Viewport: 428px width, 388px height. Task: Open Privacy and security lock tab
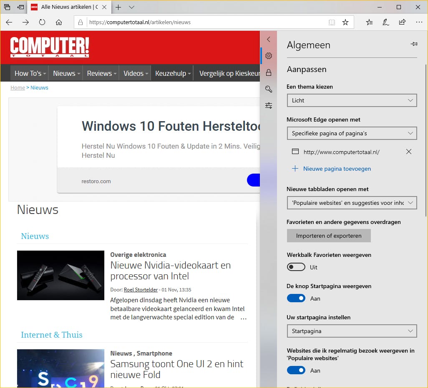point(269,72)
